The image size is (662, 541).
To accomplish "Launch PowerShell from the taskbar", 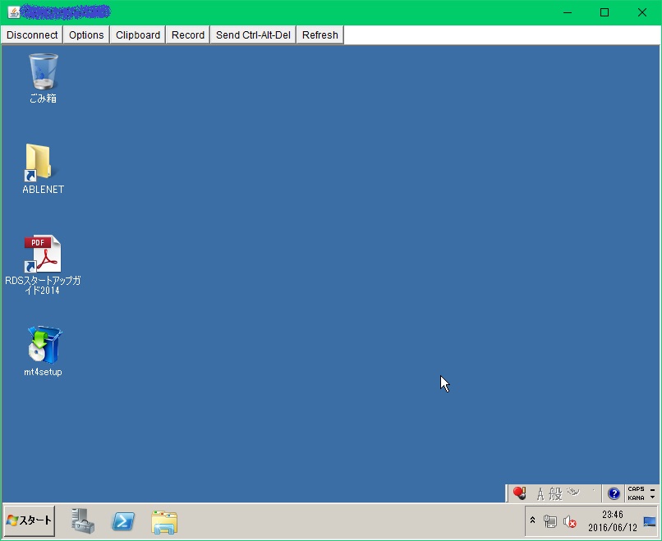I will click(x=123, y=521).
